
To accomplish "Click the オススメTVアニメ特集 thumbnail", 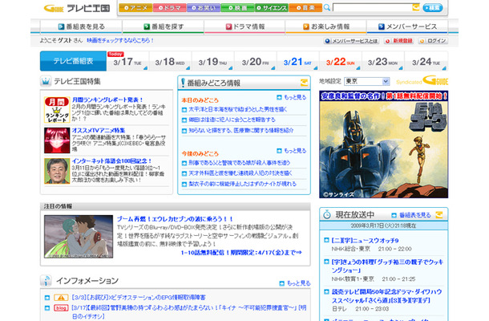I will pyautogui.click(x=57, y=140).
